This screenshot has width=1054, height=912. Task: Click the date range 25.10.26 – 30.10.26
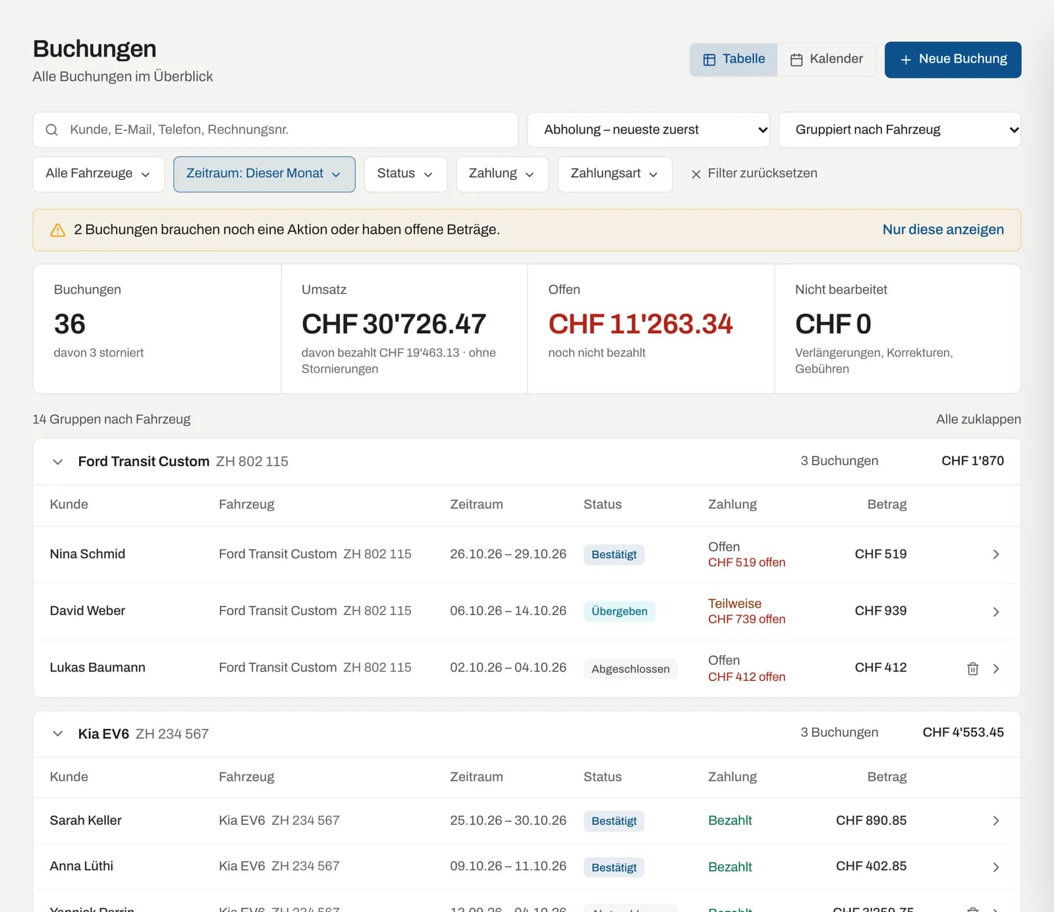[508, 820]
